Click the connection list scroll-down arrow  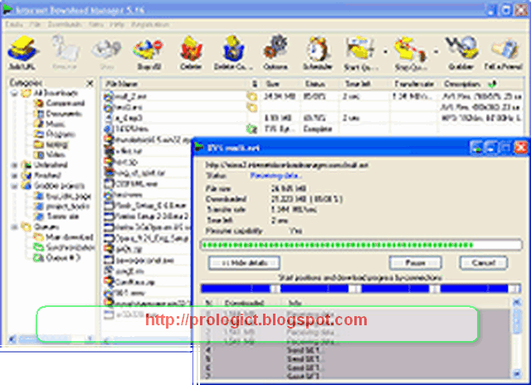click(517, 373)
